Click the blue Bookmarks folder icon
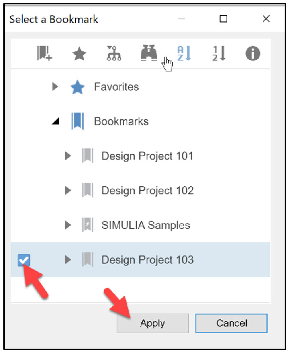288x353 pixels. 77,121
